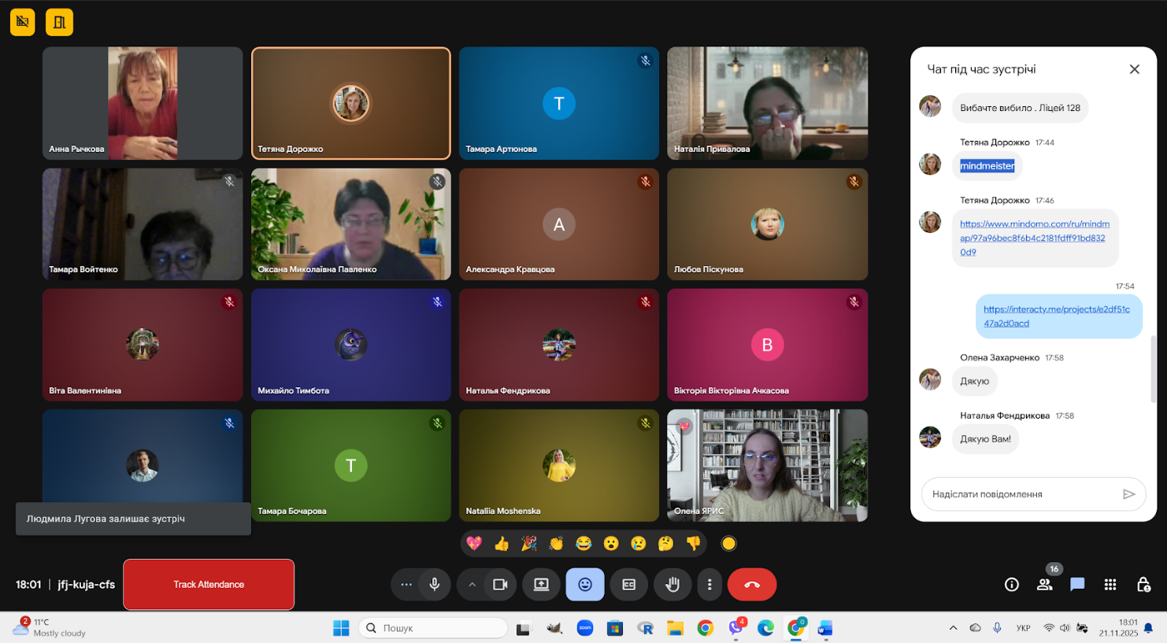Close the reactions panel using the smiley button
1167x643 pixels.
tap(585, 585)
